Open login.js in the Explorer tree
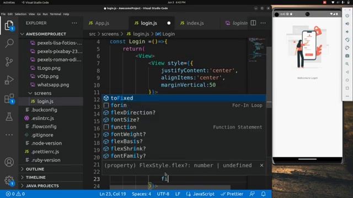 51,101
